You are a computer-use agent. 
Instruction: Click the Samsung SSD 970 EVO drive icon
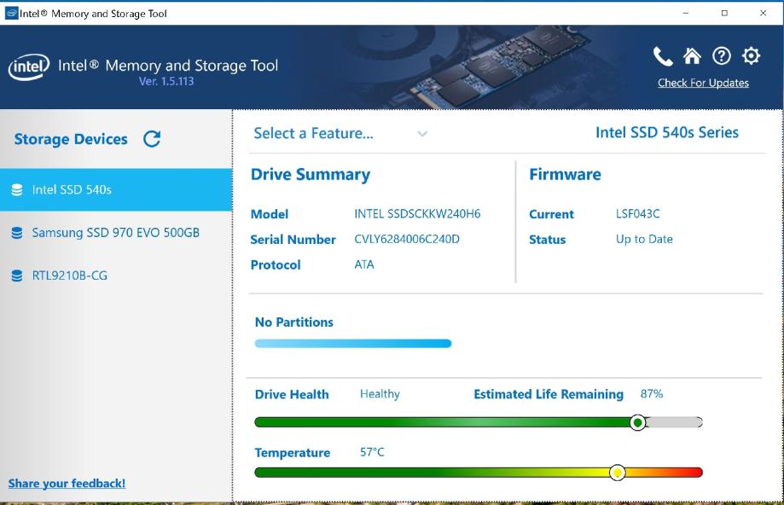[17, 233]
